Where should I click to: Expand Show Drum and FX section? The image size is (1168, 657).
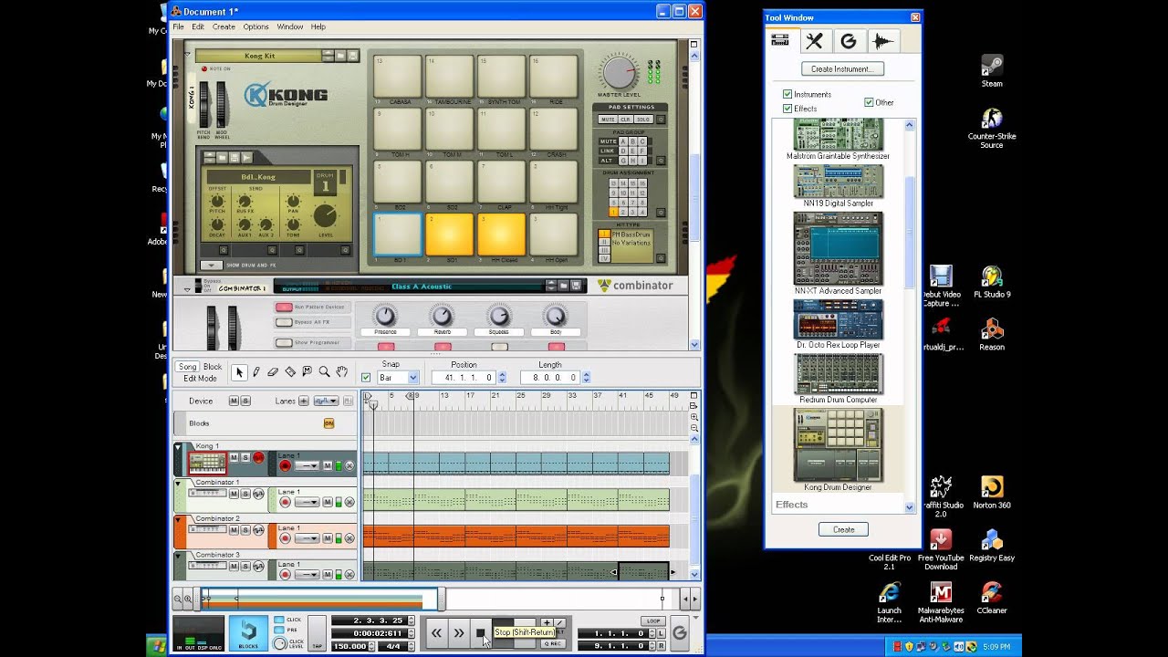(x=211, y=265)
